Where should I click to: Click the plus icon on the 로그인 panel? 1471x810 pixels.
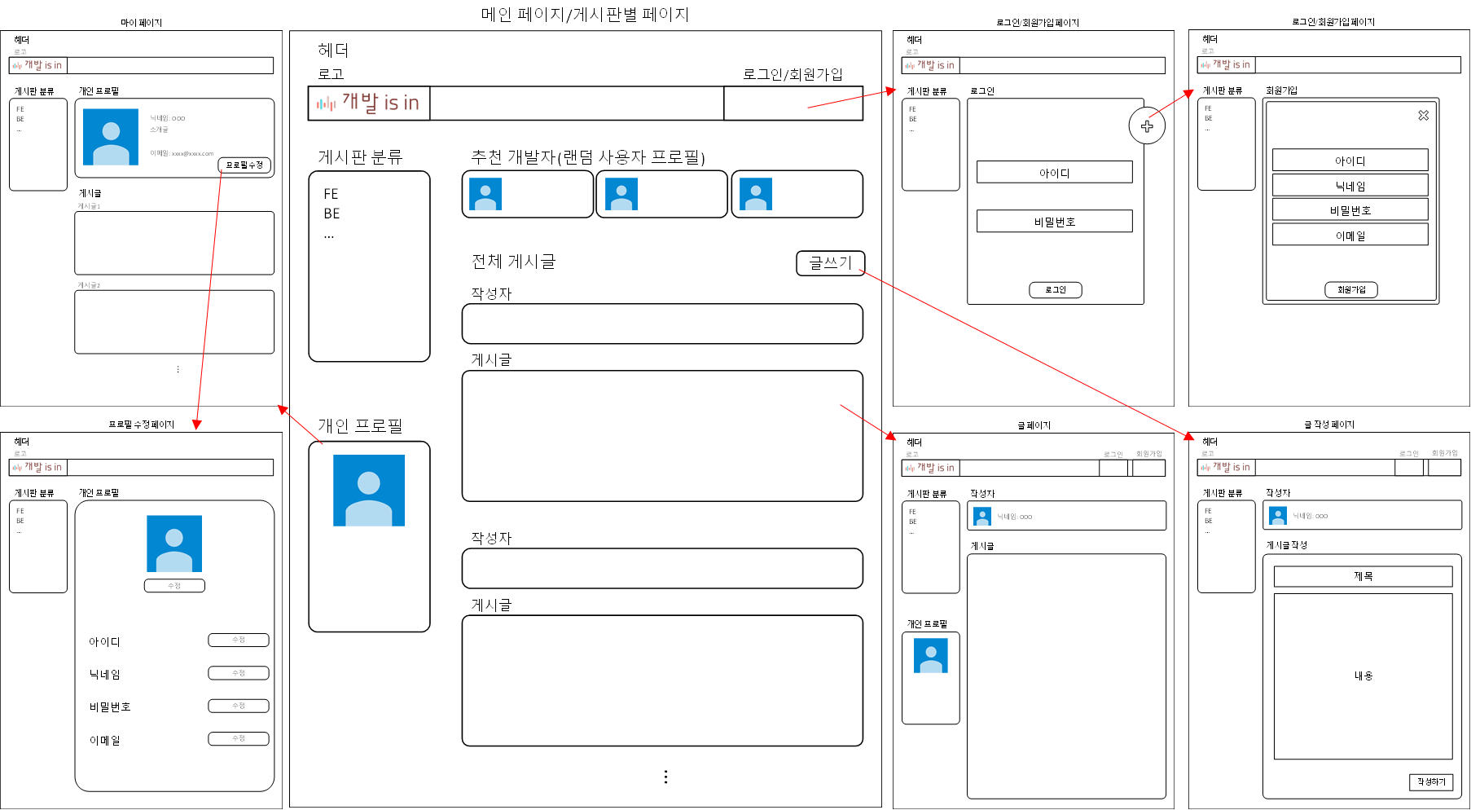(x=1147, y=126)
